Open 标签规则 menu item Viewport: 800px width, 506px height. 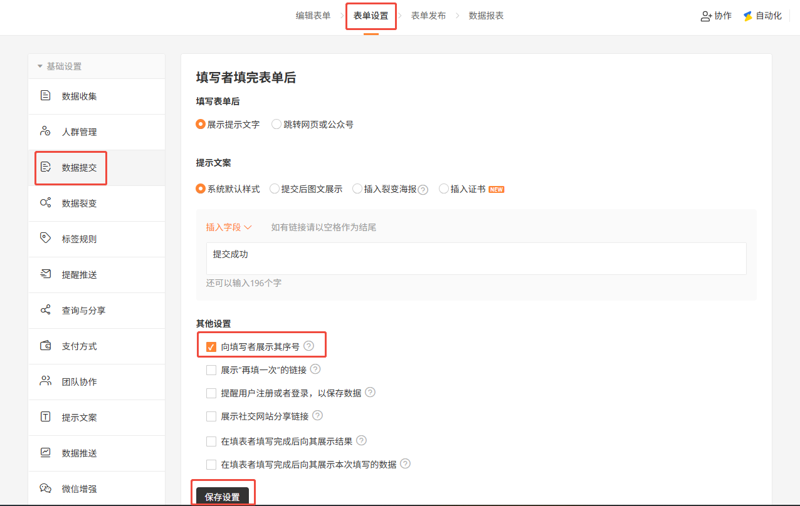97,239
